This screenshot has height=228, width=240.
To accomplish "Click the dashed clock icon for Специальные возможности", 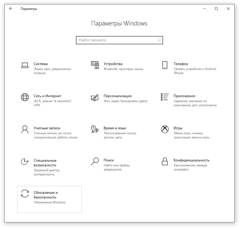I will point(25,162).
